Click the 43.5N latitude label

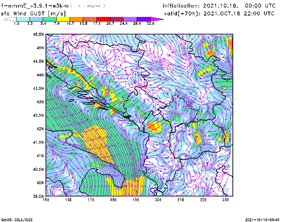tap(39, 88)
